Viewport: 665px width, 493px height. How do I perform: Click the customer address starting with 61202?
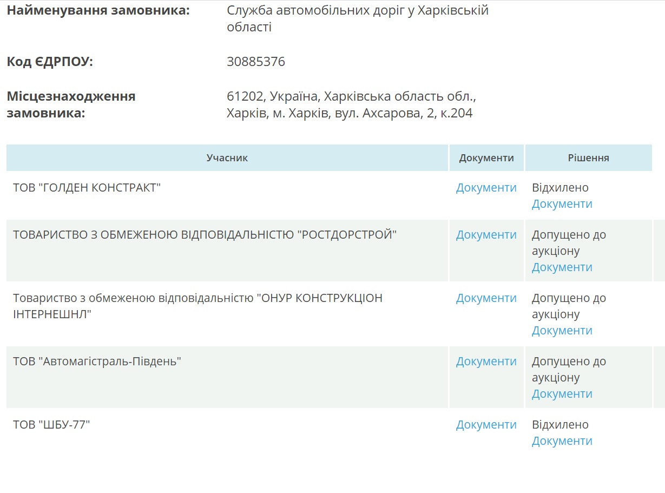[351, 105]
